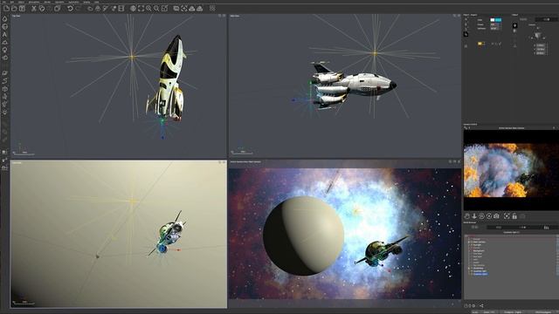Select the text letter A tool

[4, 35]
